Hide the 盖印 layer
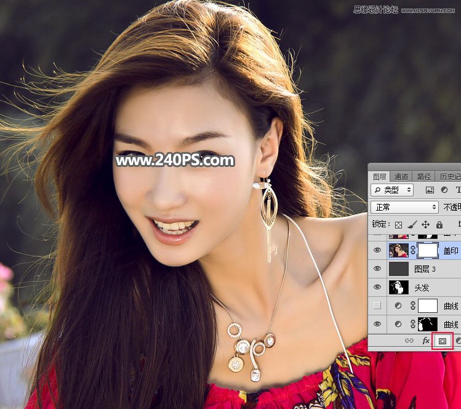 pos(377,250)
